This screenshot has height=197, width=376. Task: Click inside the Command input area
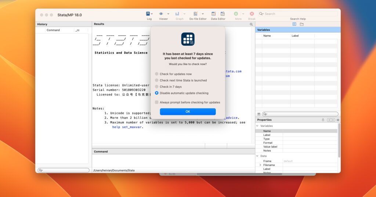coord(173,161)
